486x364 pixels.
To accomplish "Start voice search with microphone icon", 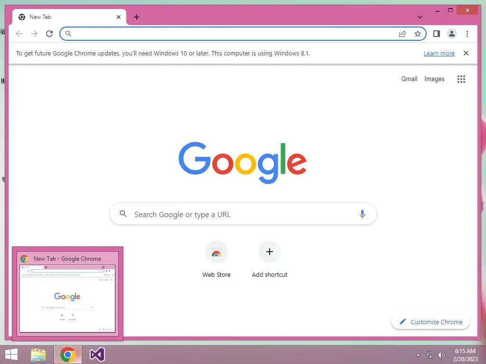I will coord(362,214).
